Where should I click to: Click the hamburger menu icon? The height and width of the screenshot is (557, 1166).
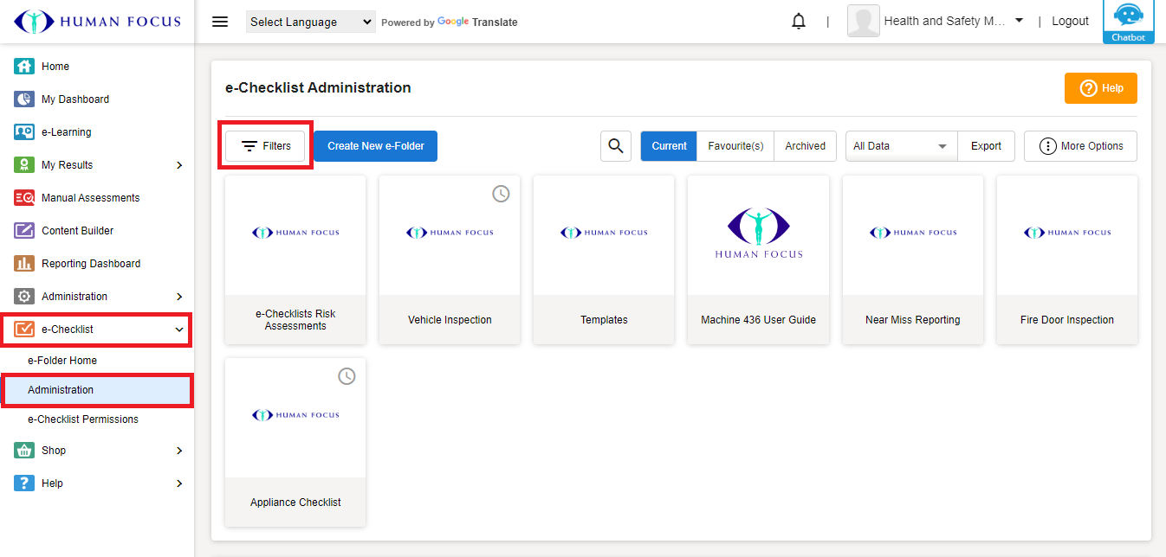220,22
